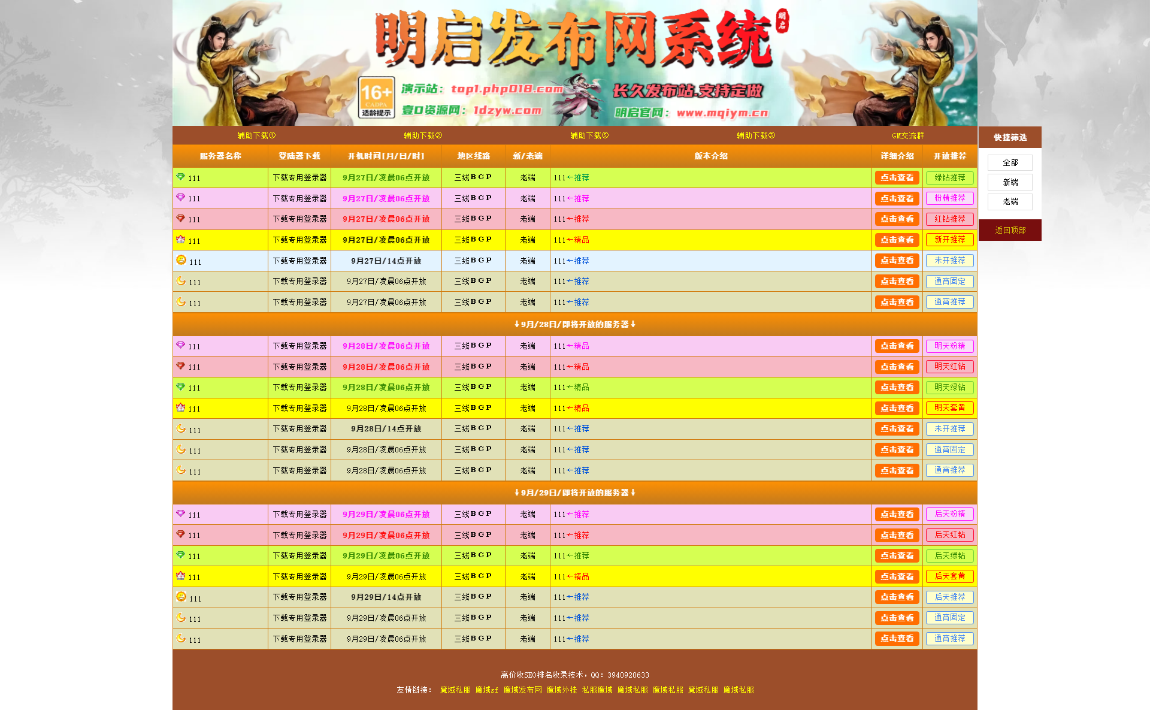The width and height of the screenshot is (1150, 710).
Task: Click 下载专用登录器 in the 后天粉精 row
Action: [x=299, y=514]
